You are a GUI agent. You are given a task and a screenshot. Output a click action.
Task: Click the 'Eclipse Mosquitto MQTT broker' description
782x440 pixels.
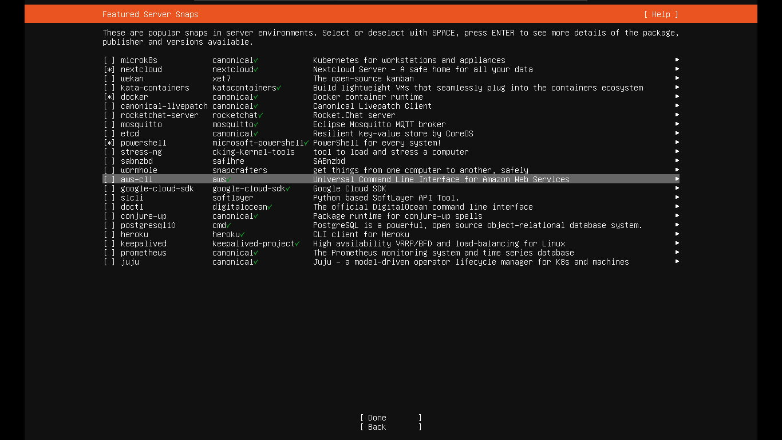tap(380, 124)
